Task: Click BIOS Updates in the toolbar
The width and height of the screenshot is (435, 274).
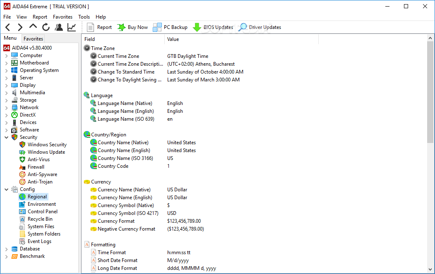Action: click(213, 27)
